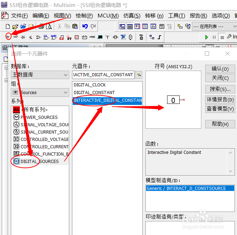Select SIGNAL_CURRENT_SOURCES family
237x235 pixels.
tap(41, 132)
